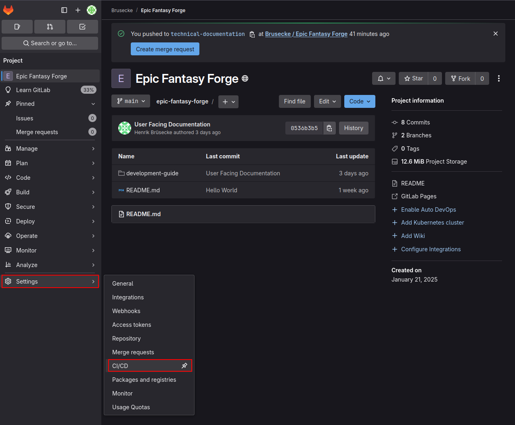Expand the Monitor sidebar menu
The width and height of the screenshot is (515, 425).
(50, 250)
